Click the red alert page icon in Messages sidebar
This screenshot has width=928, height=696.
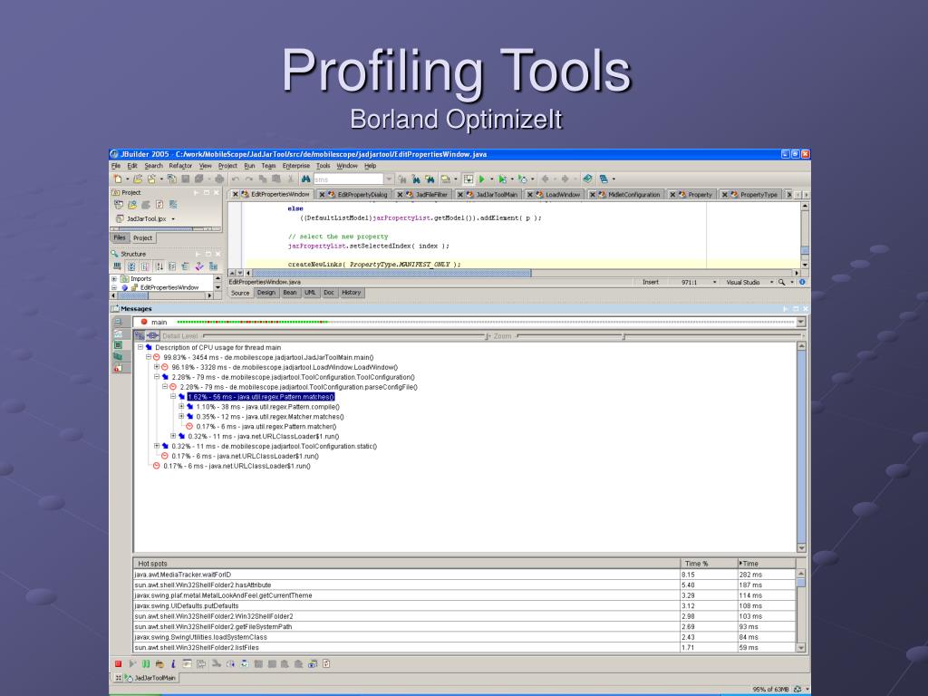coord(118,368)
